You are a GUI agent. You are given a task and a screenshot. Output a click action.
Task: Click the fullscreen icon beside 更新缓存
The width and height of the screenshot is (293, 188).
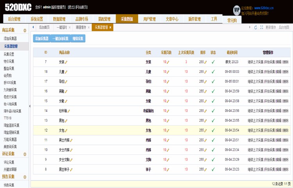pyautogui.click(x=262, y=27)
